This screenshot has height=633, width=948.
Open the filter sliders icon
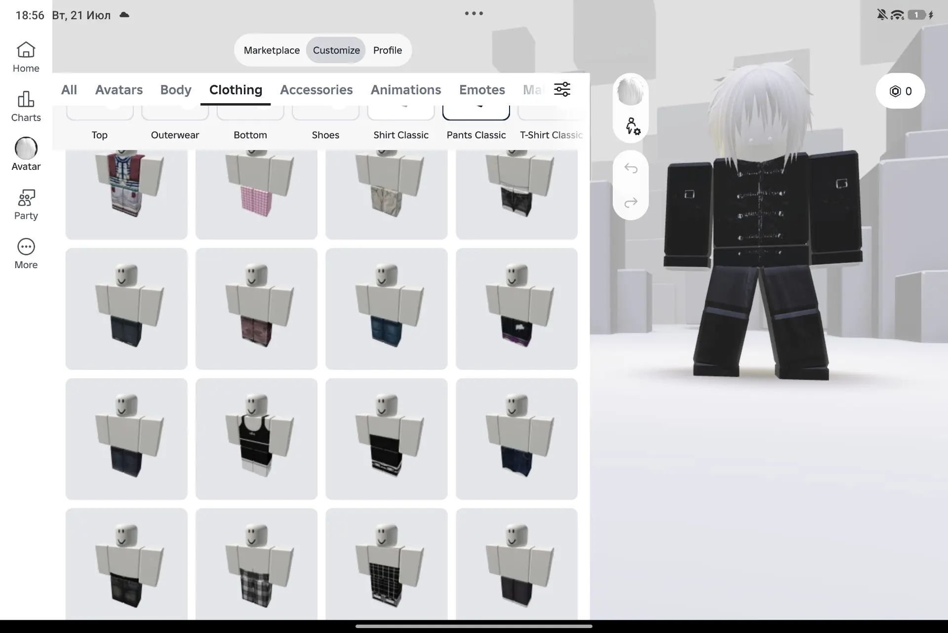coord(562,89)
